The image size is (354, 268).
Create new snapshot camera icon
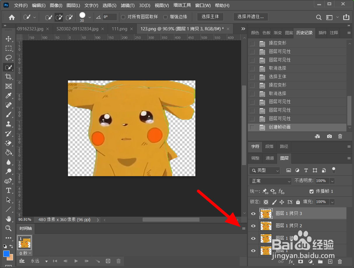(330, 136)
